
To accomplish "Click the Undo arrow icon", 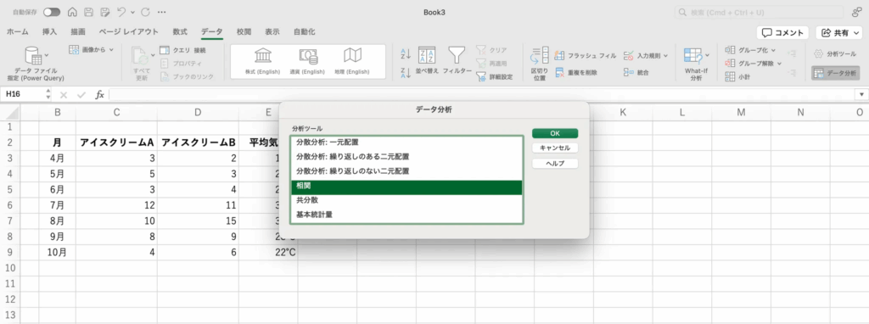I will [122, 12].
